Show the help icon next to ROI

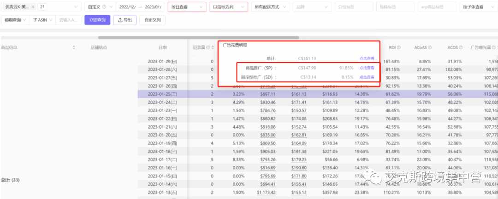click(x=398, y=47)
